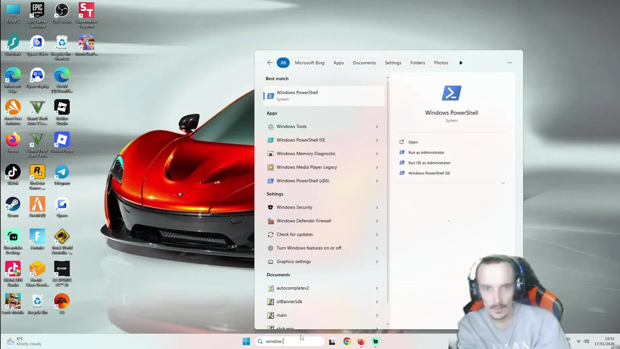
Task: Open Task View on the taskbar
Action: click(x=332, y=341)
